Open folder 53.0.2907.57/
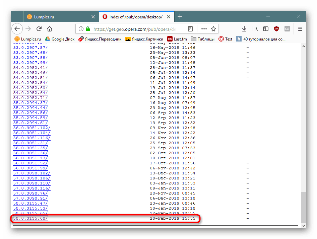The width and height of the screenshot is (317, 239). click(30, 48)
